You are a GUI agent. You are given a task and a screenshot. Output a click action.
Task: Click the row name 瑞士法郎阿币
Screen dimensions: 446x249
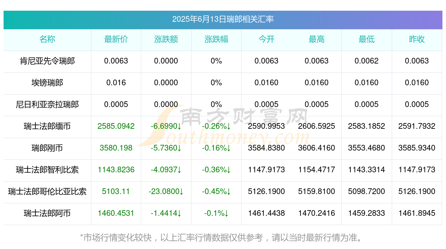[x=47, y=213]
